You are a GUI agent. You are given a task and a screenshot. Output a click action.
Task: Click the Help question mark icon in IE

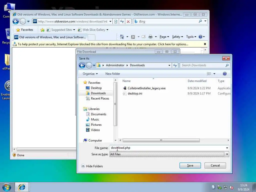[x=200, y=37]
